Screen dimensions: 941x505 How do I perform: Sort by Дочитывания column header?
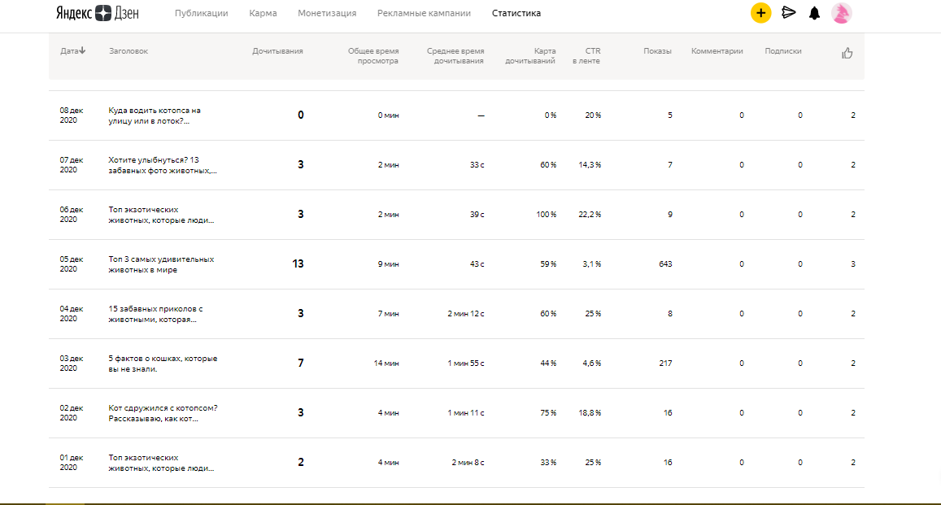click(277, 51)
